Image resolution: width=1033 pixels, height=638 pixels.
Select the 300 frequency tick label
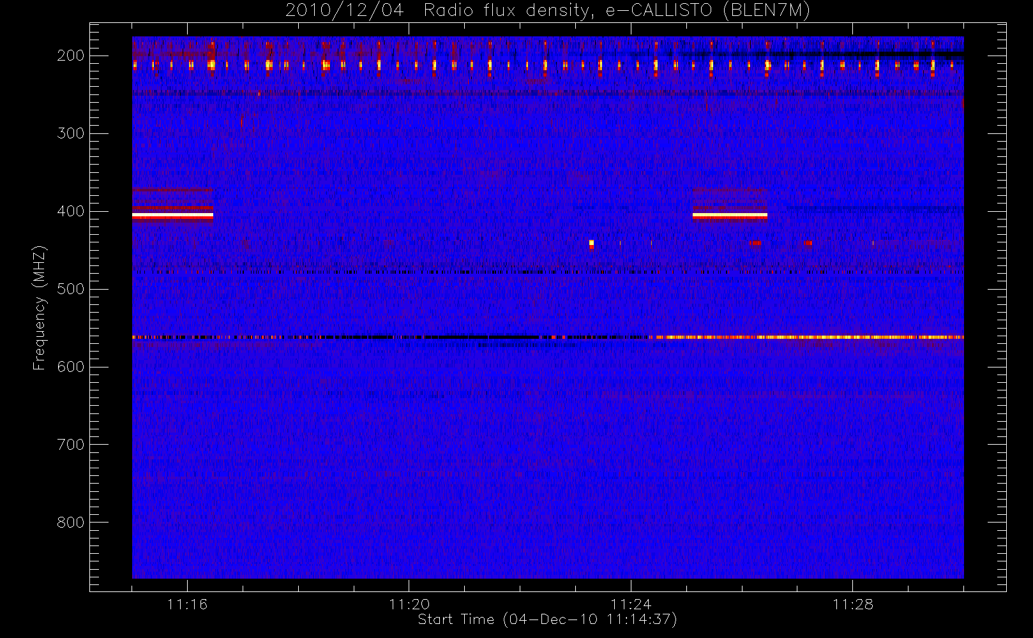pos(71,133)
